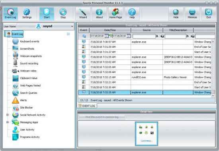Viewport: 219px width, 151px height.
Task: Expand the Messaging Apps node
Action: point(8,122)
